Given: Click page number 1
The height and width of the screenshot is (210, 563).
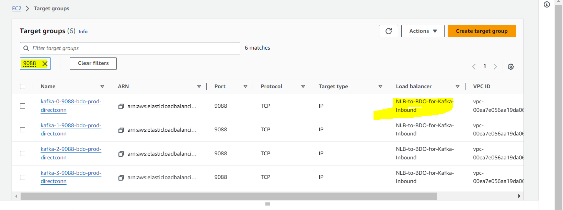Looking at the screenshot, I should (x=484, y=66).
